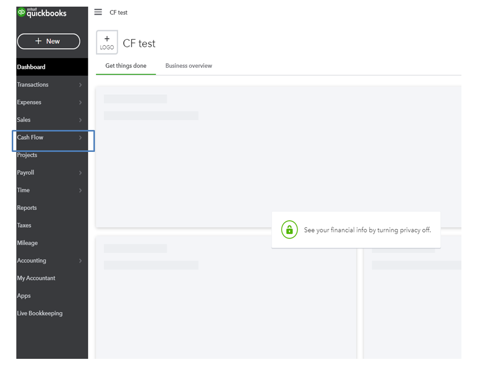Open Projects in the sidebar
Image resolution: width=490 pixels, height=367 pixels.
[27, 155]
